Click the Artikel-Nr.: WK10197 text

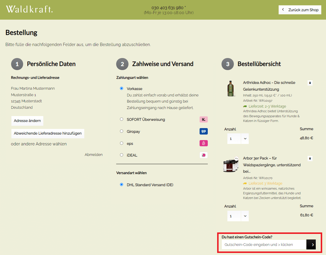[x=258, y=101]
